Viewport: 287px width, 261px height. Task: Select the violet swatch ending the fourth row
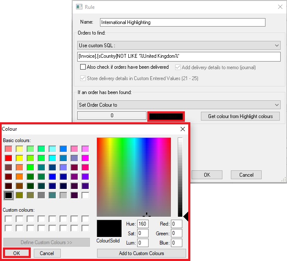(x=85, y=177)
